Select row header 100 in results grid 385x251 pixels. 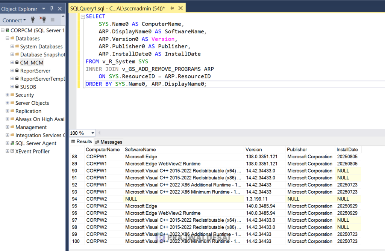(77, 242)
